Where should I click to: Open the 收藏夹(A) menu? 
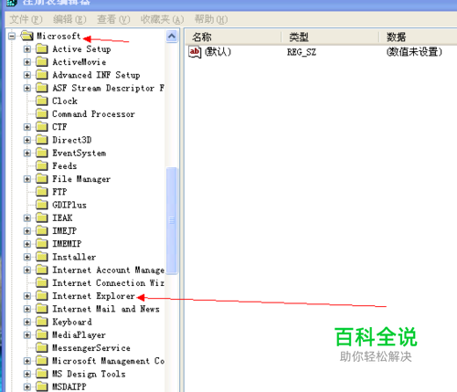(x=162, y=20)
